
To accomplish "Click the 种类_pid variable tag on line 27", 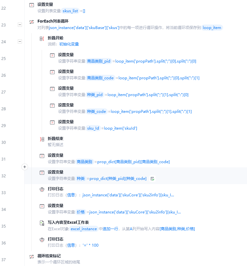I will 95,95.
